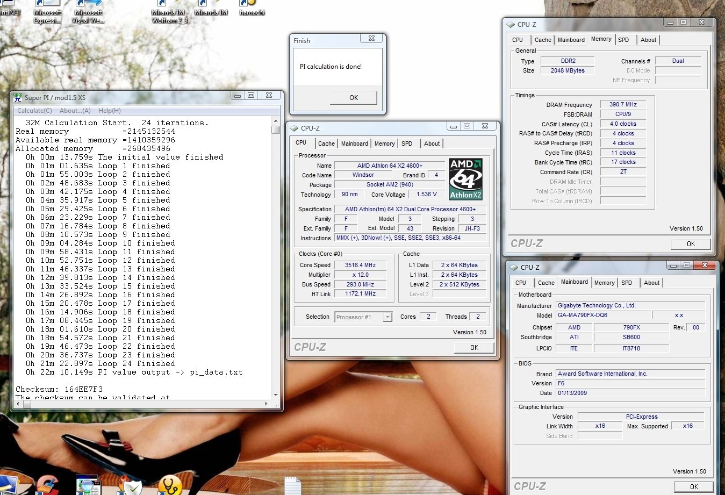Click the Super PI vertical scroll up arrow

(276, 120)
